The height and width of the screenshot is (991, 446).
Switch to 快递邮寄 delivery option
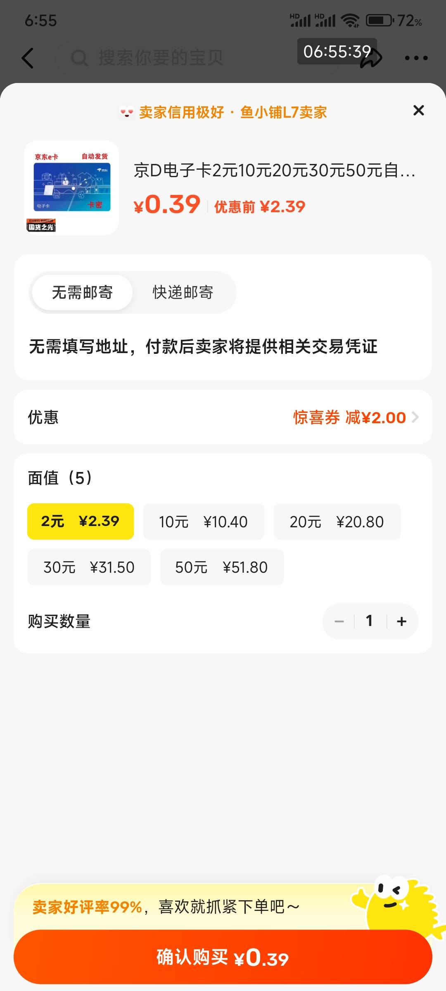183,292
